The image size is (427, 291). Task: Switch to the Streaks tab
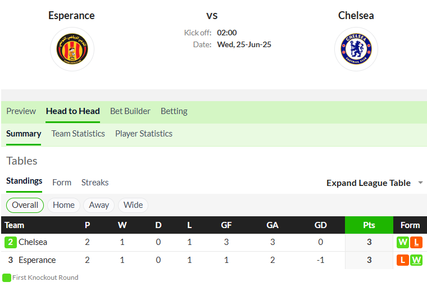(95, 183)
